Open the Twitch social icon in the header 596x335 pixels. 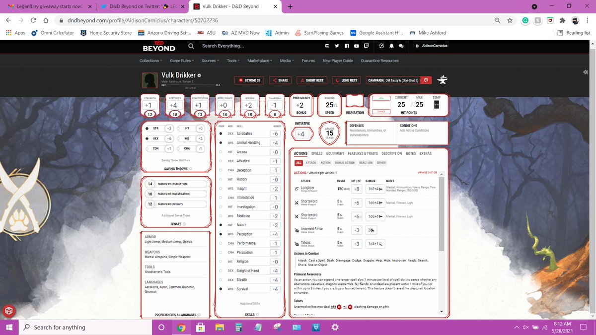tap(367, 46)
